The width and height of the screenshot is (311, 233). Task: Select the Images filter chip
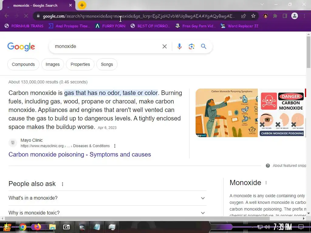(x=53, y=64)
